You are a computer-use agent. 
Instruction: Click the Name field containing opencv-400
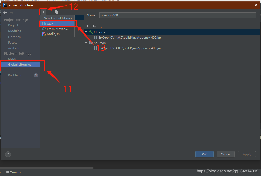point(178,15)
